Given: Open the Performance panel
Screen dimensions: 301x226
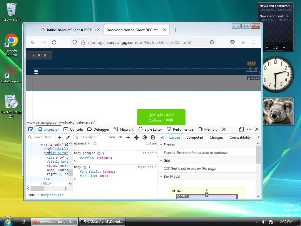Looking at the screenshot, I should (180, 129).
